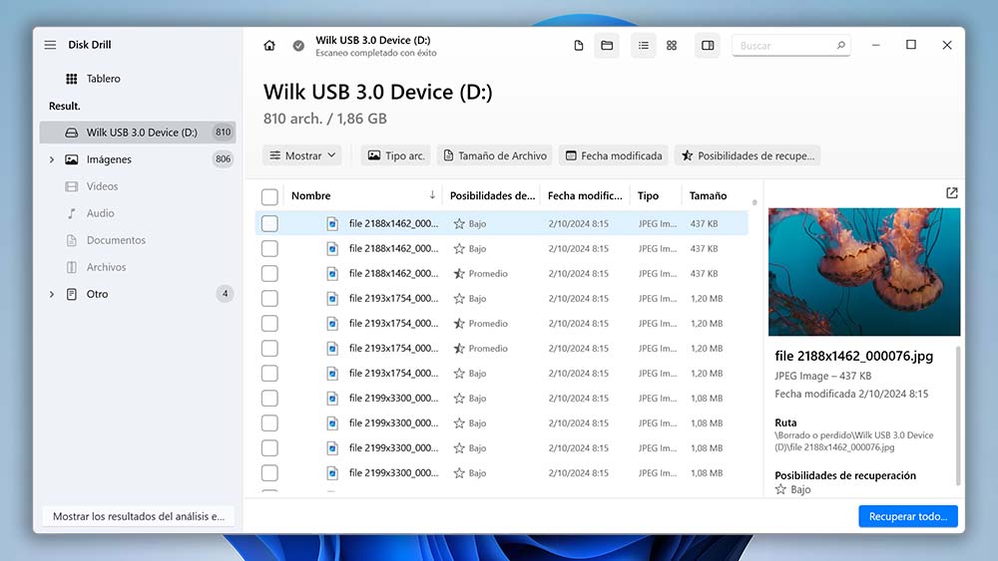Click the Documentos page icon in sidebar

[71, 240]
